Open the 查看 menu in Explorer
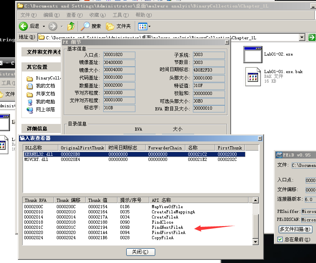Image resolution: width=316 pixels, height=263 pixels. (73, 15)
